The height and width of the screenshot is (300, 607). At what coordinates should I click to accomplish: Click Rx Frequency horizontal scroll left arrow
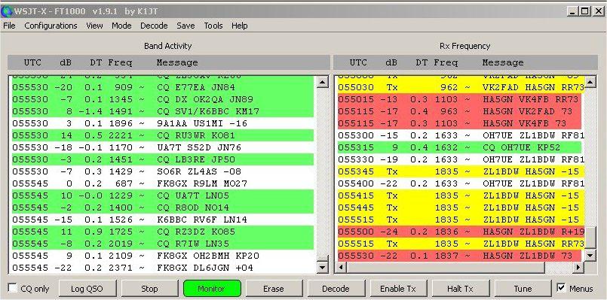(x=341, y=267)
